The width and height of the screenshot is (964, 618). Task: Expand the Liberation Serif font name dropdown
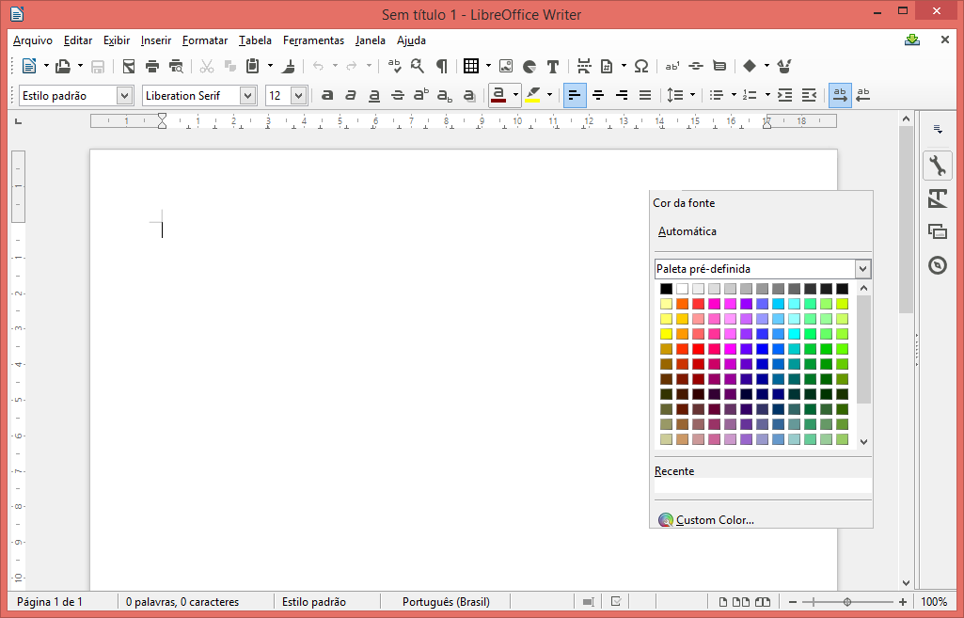248,95
